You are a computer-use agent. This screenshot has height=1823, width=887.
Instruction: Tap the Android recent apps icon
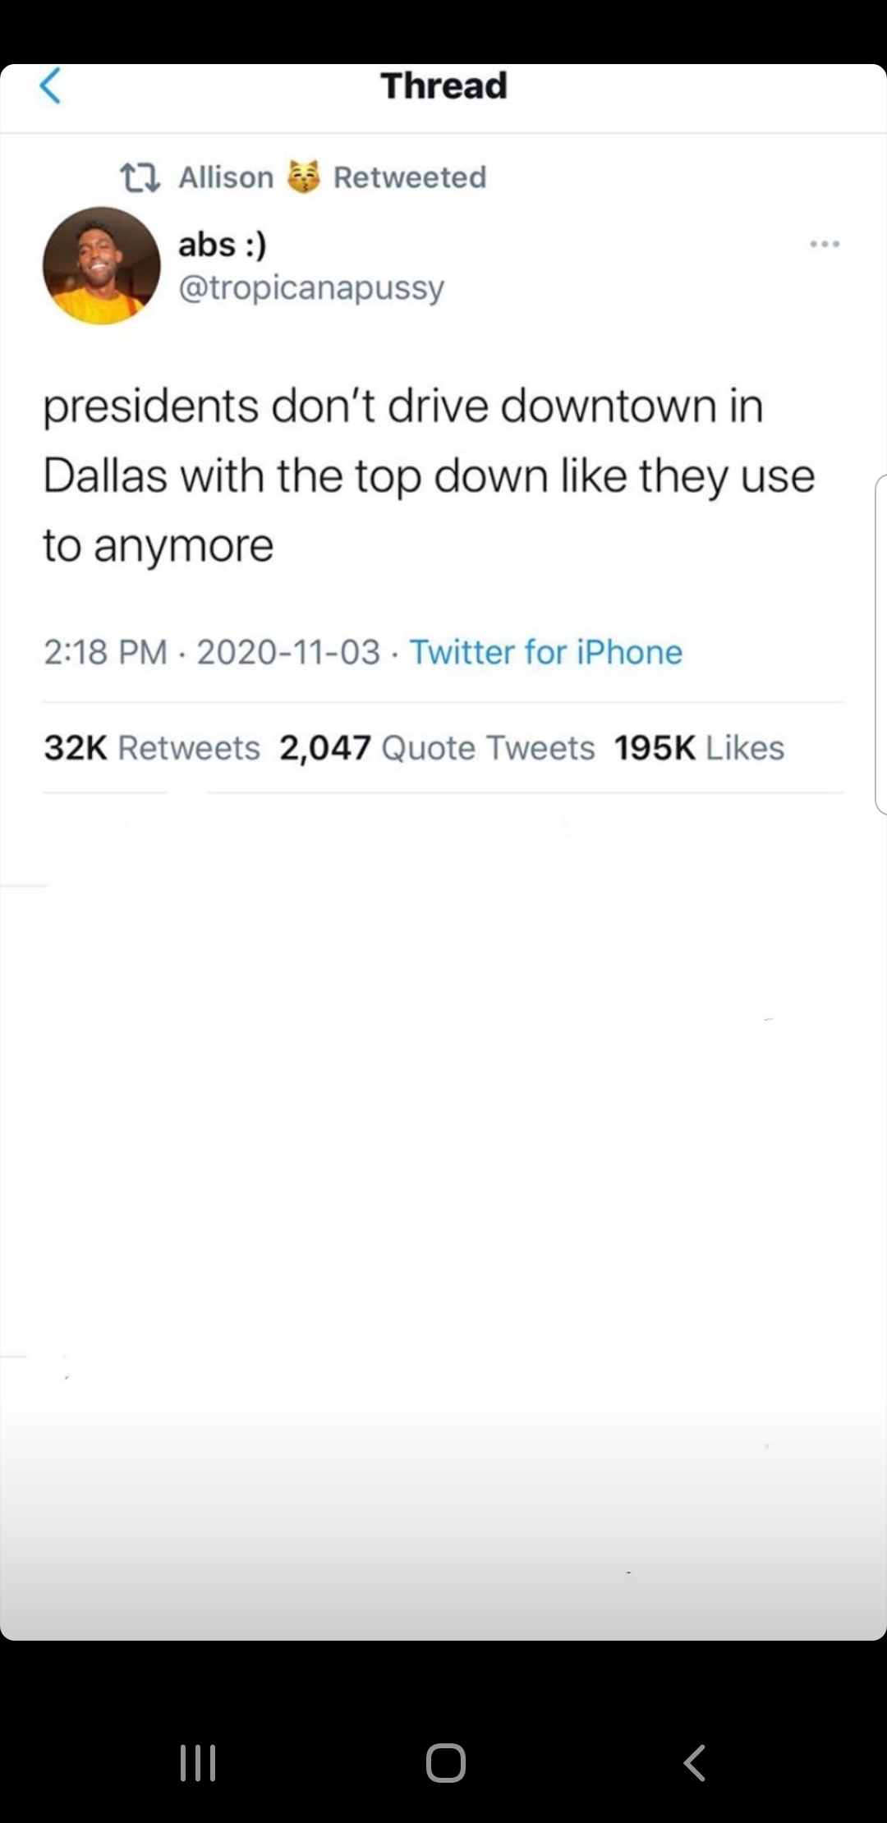(x=198, y=1762)
